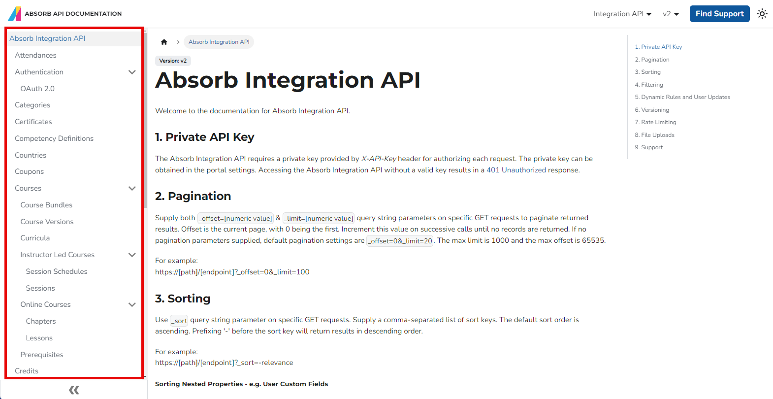Click the 3. Sorting heading
This screenshot has height=399, width=773.
(x=183, y=299)
